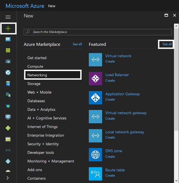Screen dimensions: 179x183
Task: Click the Virtual network tile icon
Action: (x=95, y=60)
